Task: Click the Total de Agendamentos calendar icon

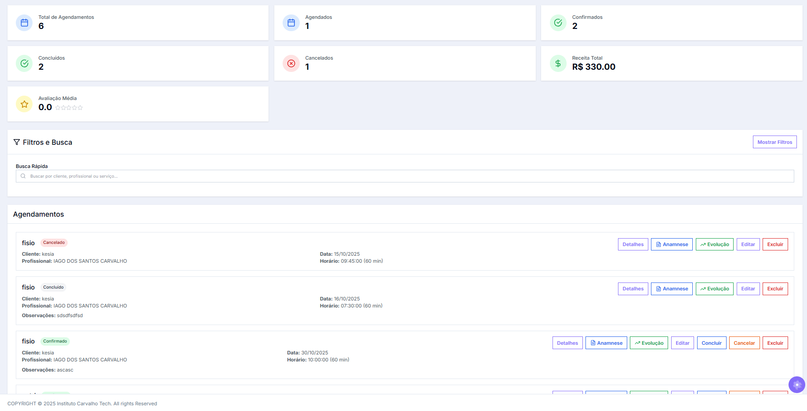Action: tap(25, 23)
